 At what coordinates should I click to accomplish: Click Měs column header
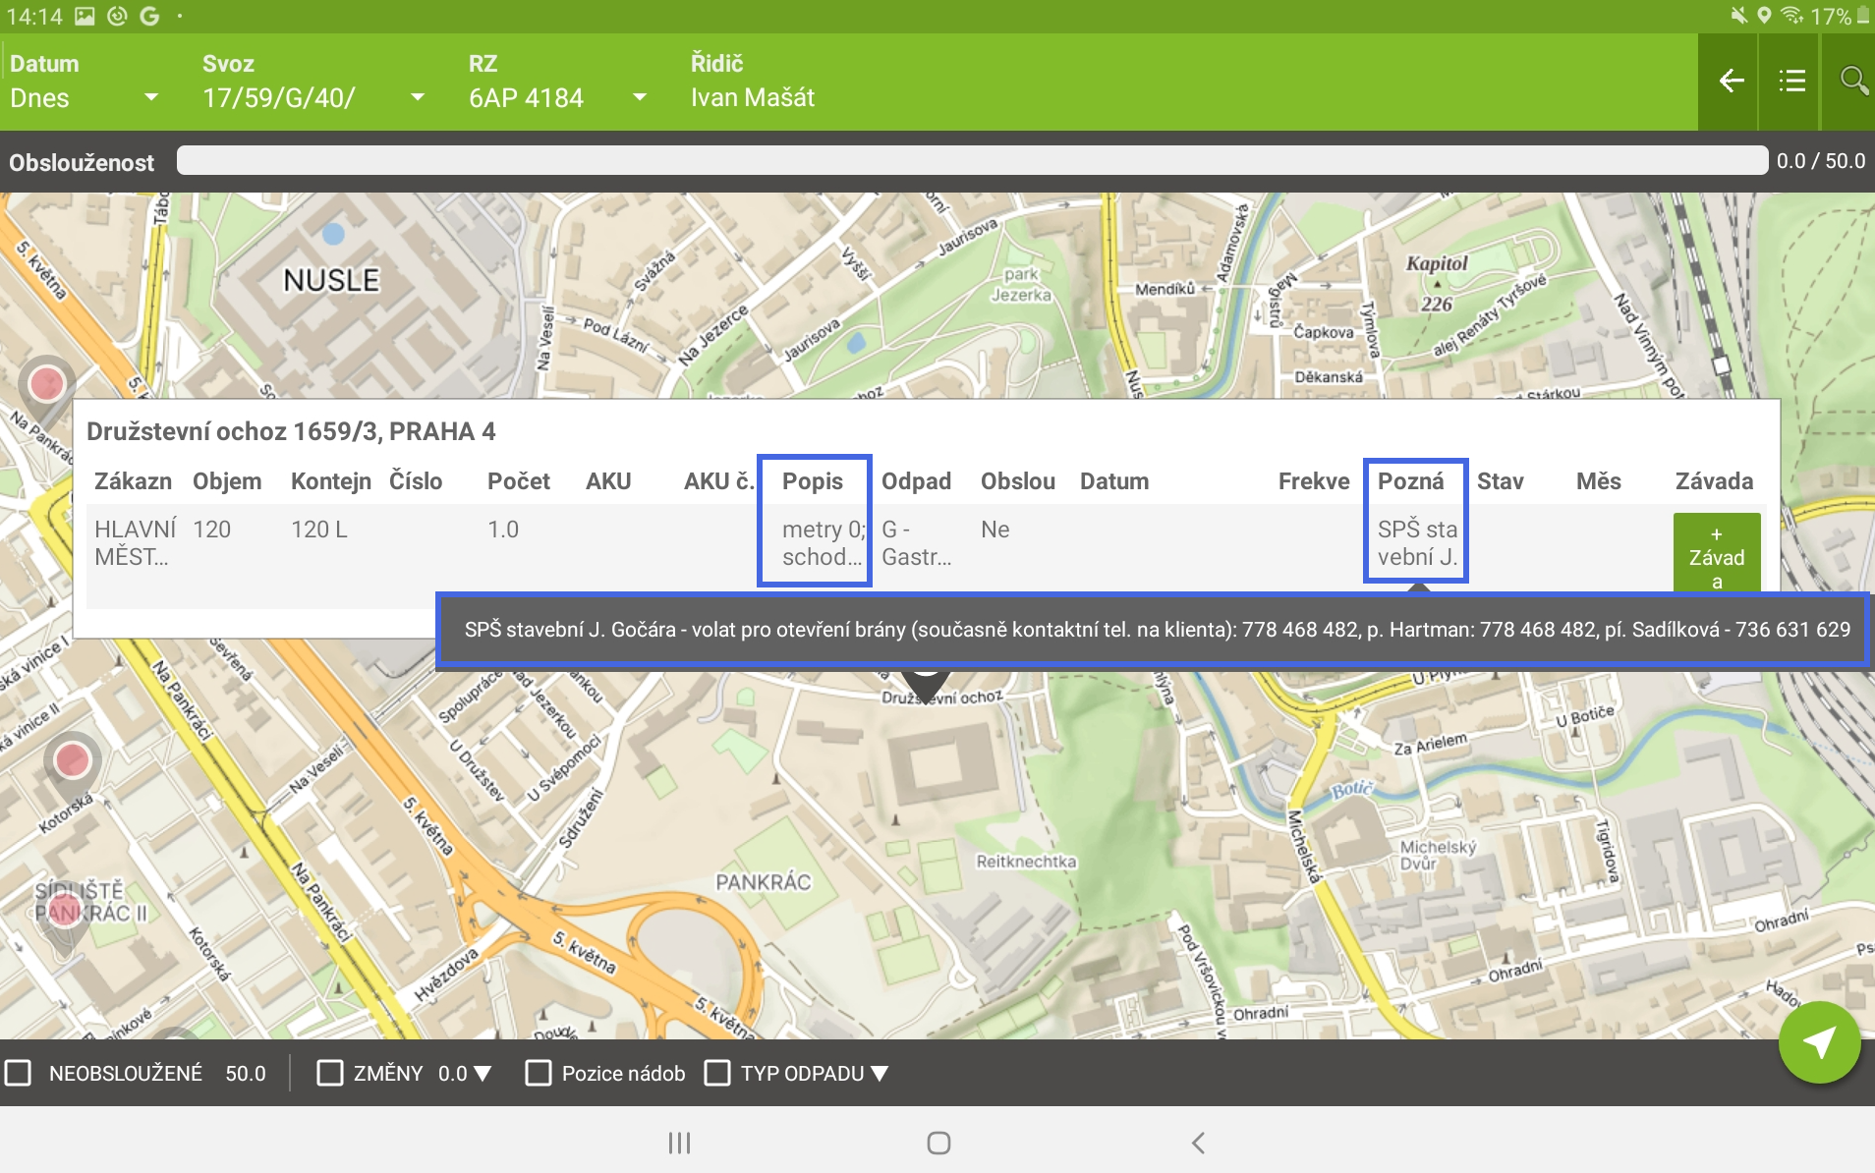click(x=1599, y=481)
